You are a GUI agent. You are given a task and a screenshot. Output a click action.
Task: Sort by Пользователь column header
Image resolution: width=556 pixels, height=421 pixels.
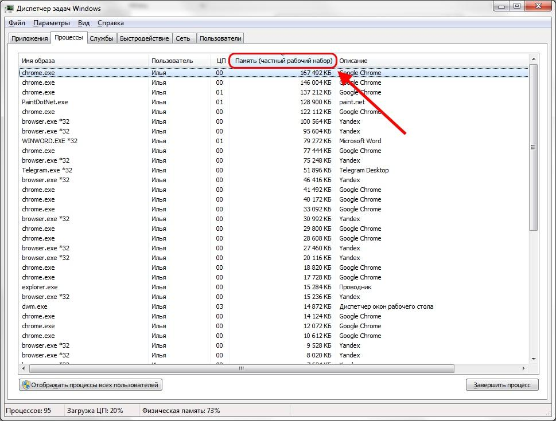click(x=180, y=61)
